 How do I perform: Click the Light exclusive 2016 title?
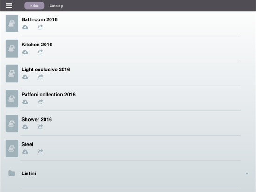[45, 70]
